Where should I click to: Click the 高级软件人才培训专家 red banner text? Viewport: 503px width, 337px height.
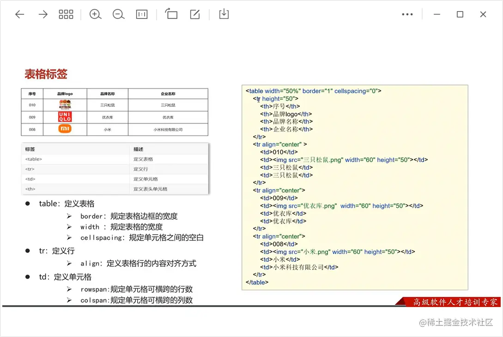(x=455, y=302)
